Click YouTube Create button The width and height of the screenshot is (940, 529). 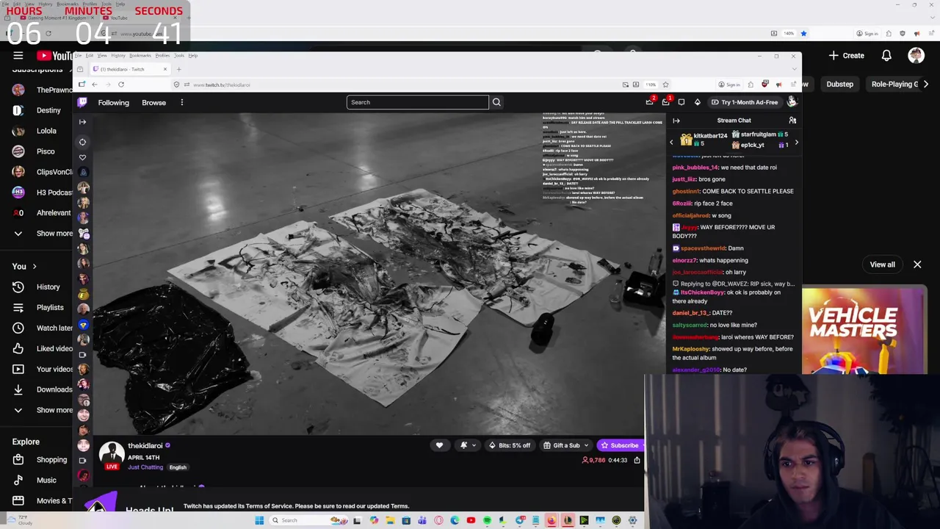point(846,55)
